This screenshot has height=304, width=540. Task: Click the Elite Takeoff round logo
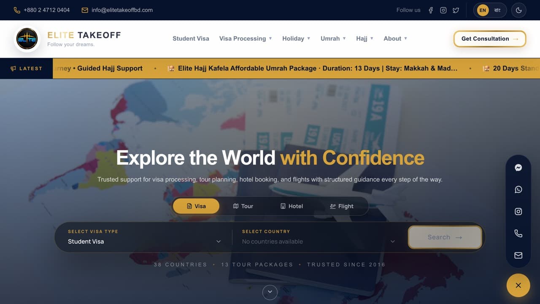pyautogui.click(x=27, y=39)
